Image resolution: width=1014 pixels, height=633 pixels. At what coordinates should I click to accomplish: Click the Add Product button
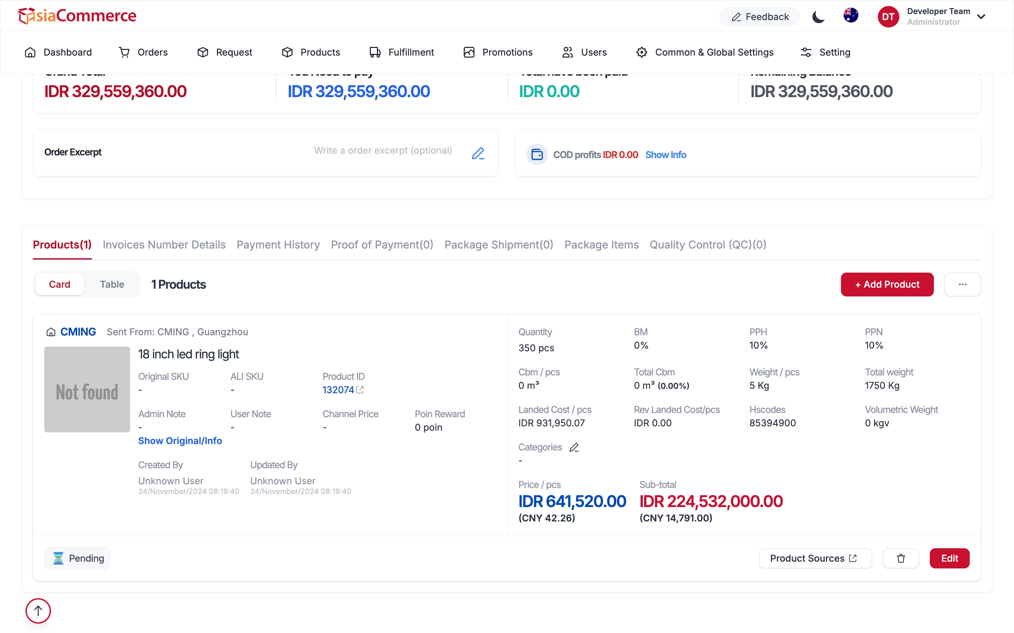887,284
